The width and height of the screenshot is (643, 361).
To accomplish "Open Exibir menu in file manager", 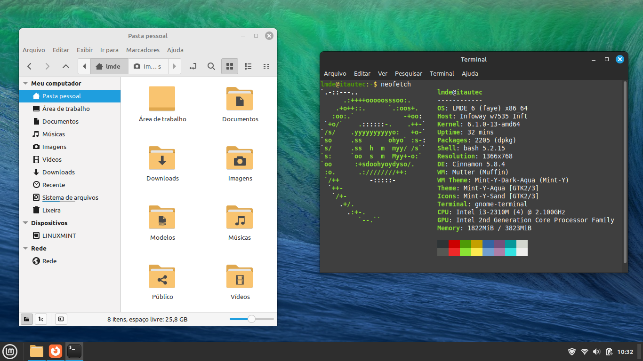I will 85,50.
